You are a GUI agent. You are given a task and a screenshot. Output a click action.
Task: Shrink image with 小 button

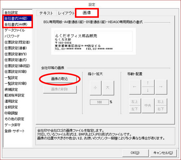(x=96, y=88)
